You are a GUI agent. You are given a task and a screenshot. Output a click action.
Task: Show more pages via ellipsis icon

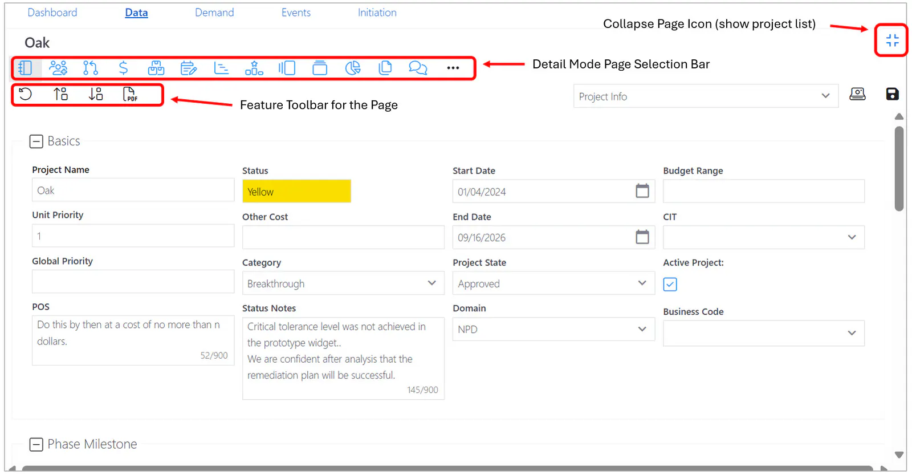click(453, 68)
